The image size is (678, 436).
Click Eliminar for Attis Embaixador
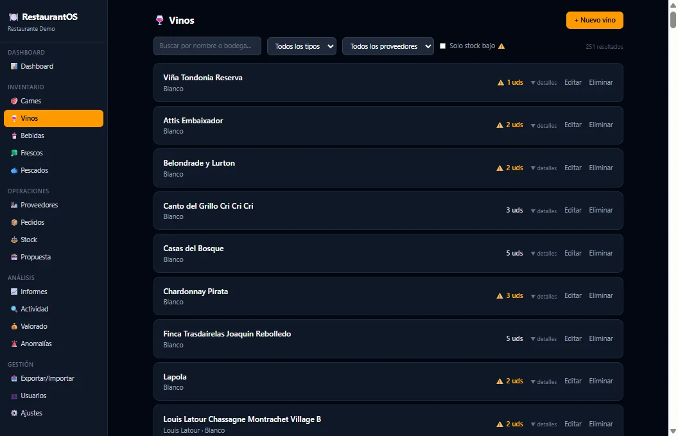tap(601, 125)
